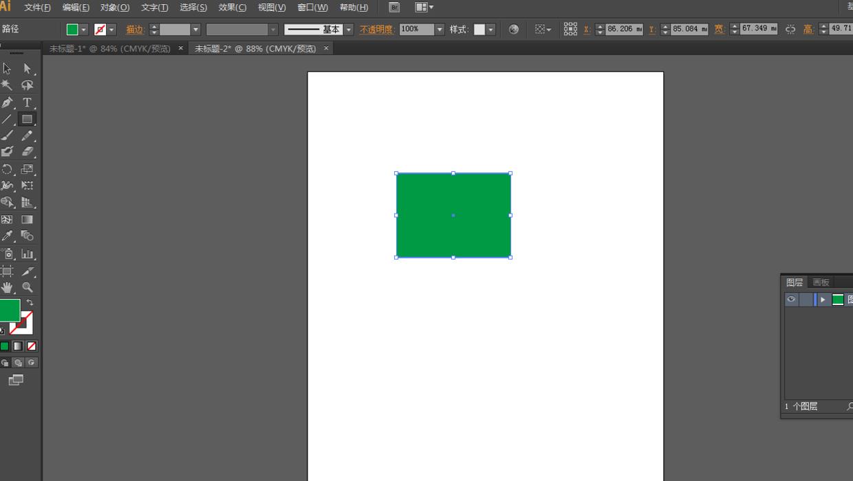This screenshot has height=481, width=853.
Task: Select the Gradient tool
Action: [27, 220]
